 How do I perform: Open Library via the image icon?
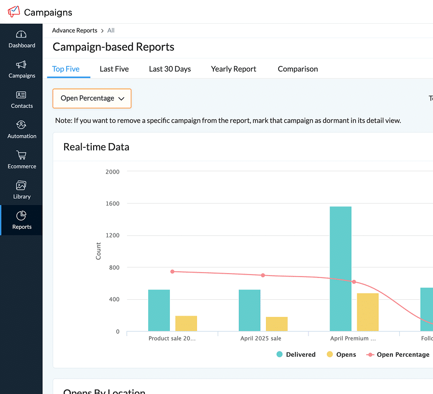[x=21, y=186]
